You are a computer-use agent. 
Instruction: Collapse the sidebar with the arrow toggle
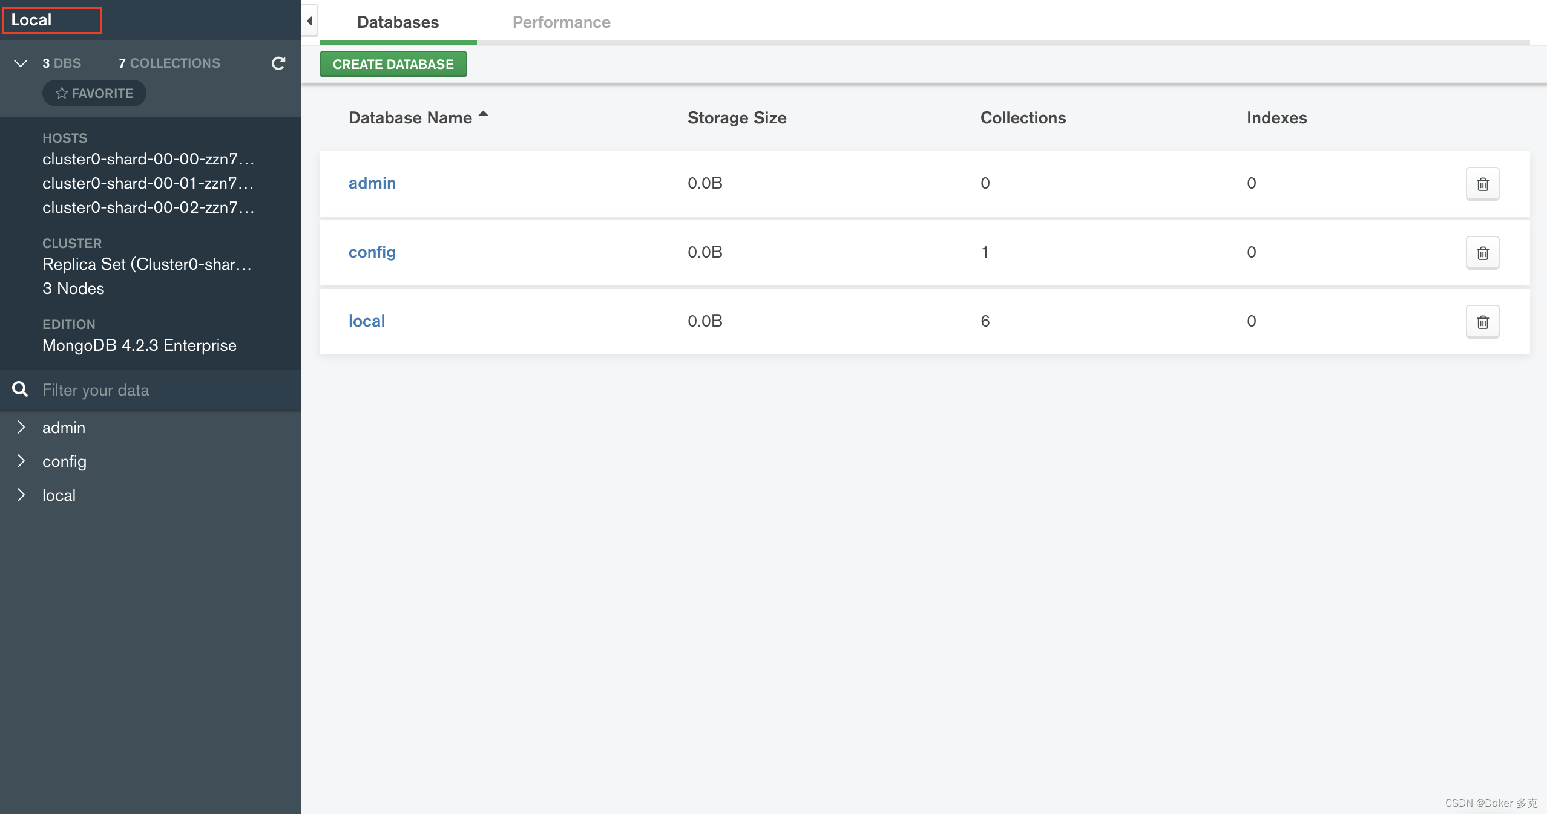pyautogui.click(x=310, y=21)
